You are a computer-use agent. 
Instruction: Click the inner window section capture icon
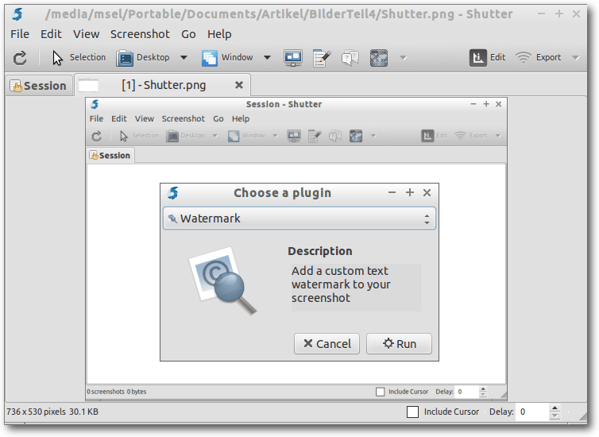tap(315, 136)
